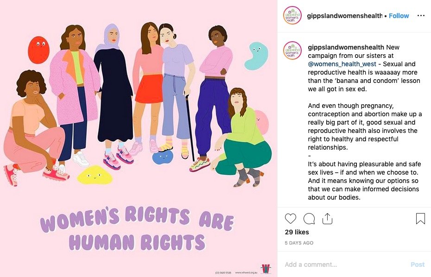431x277 pixels.
Task: View the 29 likes list
Action: (297, 232)
